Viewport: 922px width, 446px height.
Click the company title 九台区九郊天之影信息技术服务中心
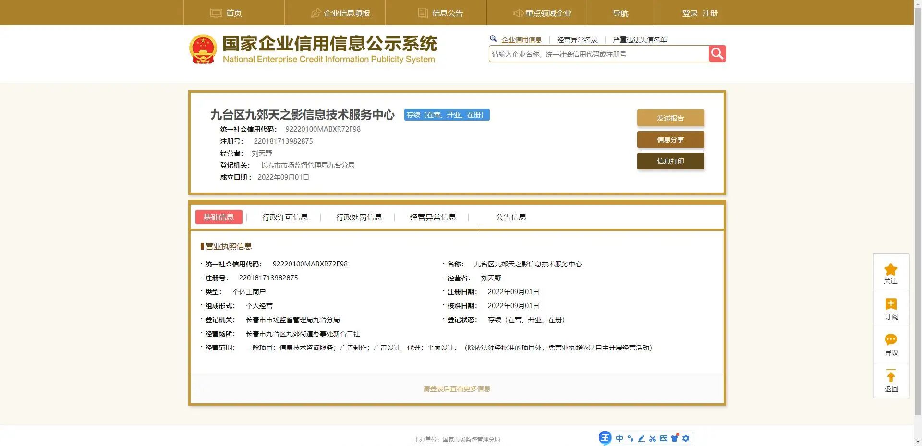click(303, 115)
